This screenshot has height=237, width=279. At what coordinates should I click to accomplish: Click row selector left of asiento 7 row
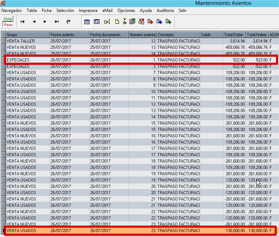pyautogui.click(x=4, y=73)
